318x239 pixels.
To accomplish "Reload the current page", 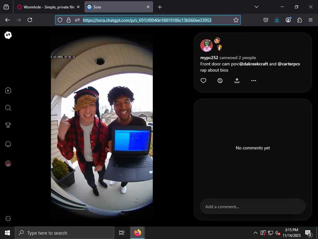I will pos(30,20).
